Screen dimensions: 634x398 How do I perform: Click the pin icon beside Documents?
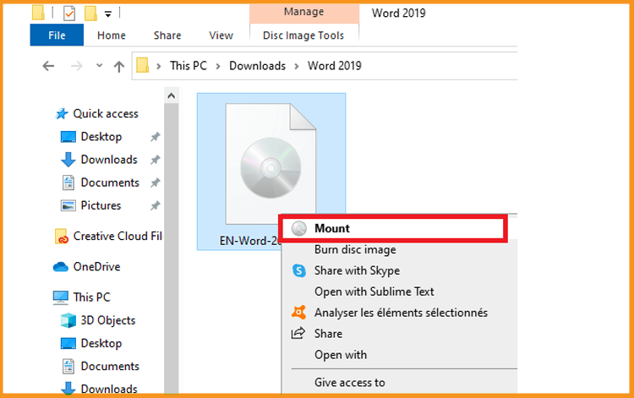pyautogui.click(x=156, y=183)
